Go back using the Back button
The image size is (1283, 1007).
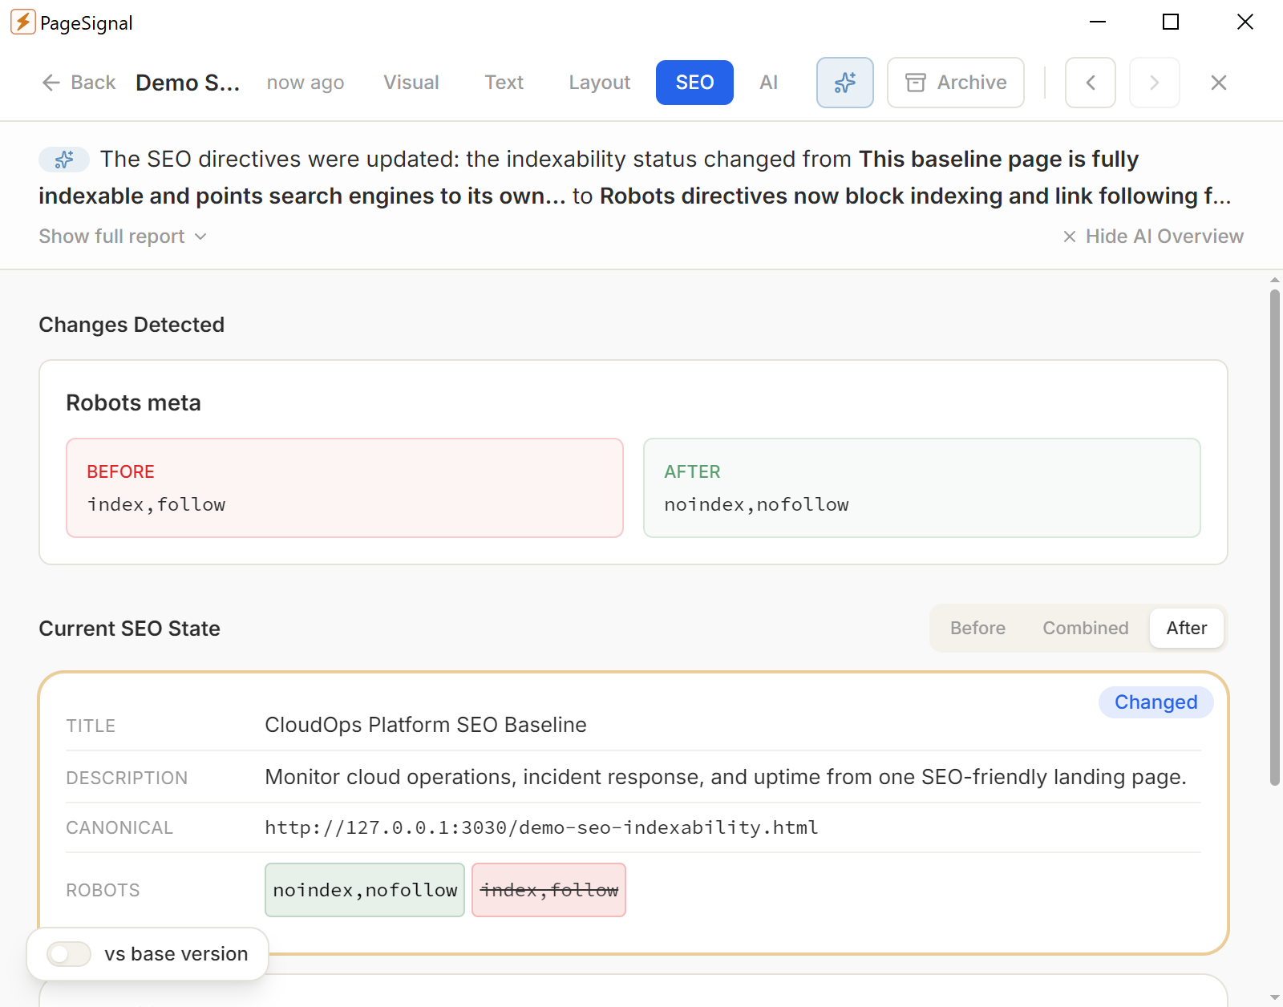tap(79, 83)
